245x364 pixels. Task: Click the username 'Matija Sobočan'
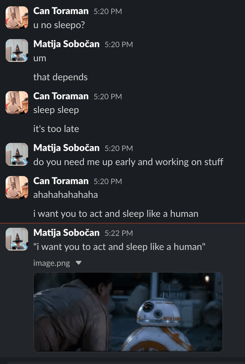tap(67, 44)
